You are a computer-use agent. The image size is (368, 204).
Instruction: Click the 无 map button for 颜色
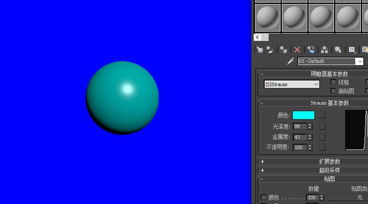[348, 197]
